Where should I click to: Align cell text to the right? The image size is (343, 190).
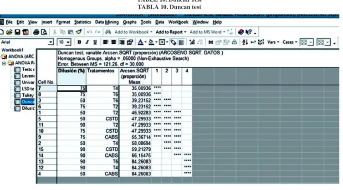122,42
